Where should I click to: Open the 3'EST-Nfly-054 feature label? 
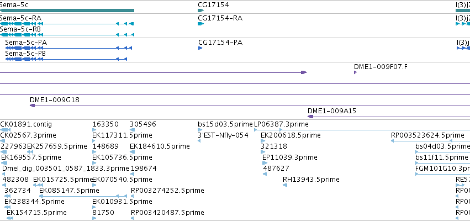pyautogui.click(x=223, y=135)
